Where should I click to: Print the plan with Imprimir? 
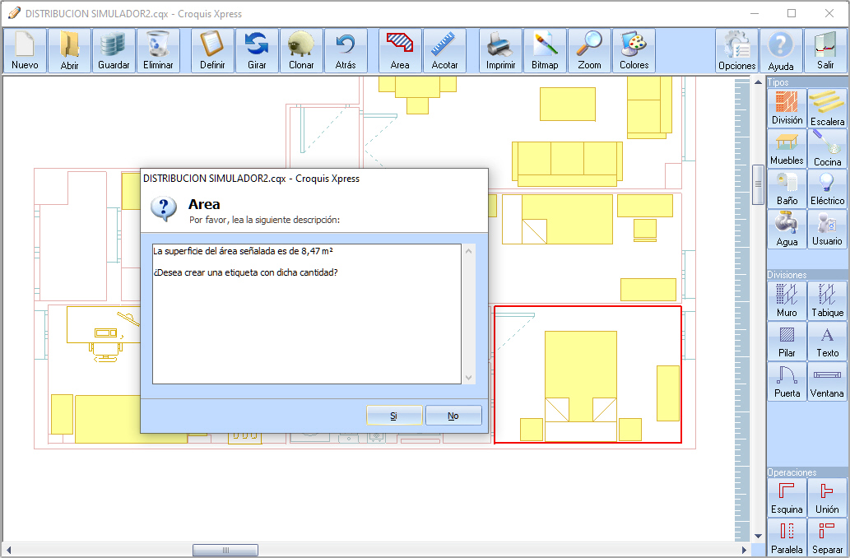coord(500,50)
